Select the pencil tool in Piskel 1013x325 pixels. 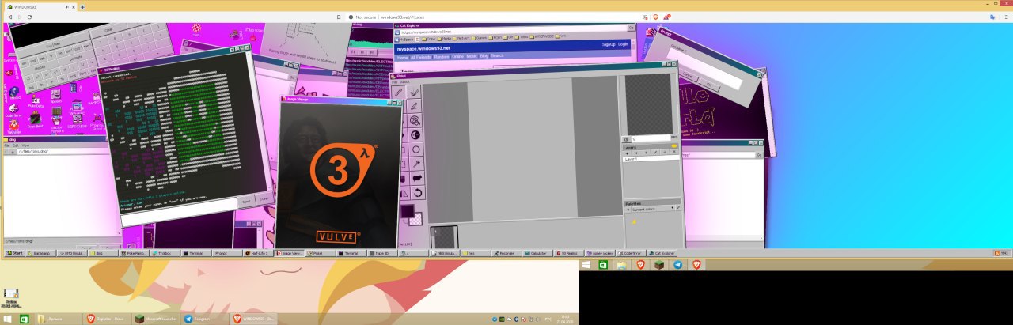[x=398, y=92]
